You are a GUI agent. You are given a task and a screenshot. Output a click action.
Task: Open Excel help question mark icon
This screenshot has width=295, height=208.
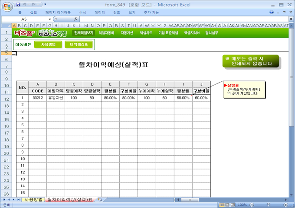pyautogui.click(x=272, y=13)
